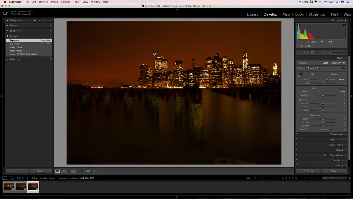
Task: Go forward to next filmstrip source
Action: click(27, 178)
